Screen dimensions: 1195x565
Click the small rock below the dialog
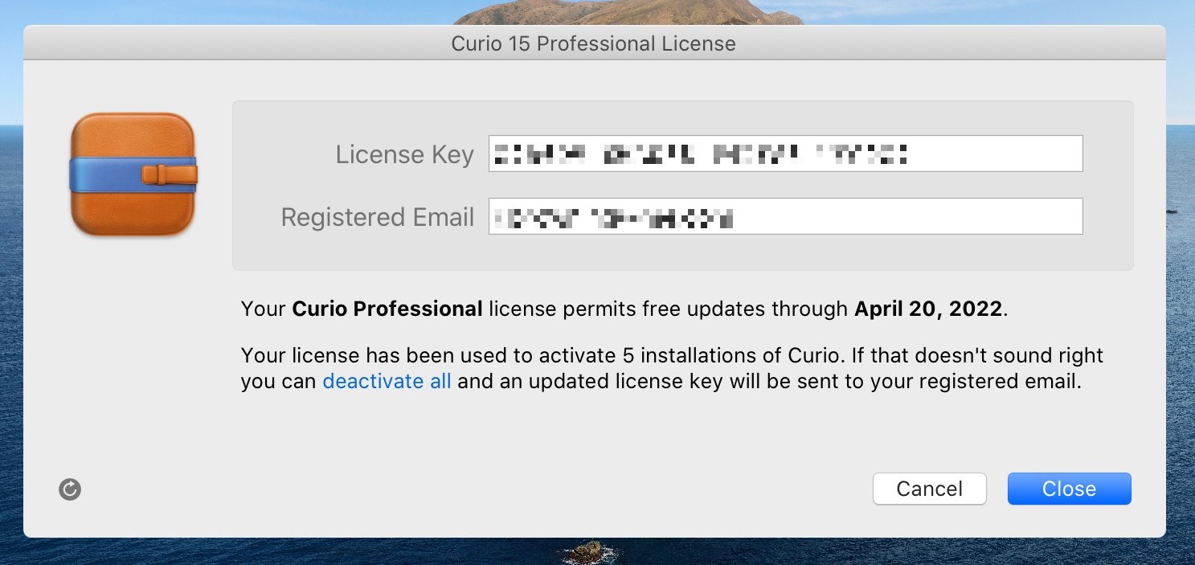click(x=591, y=552)
